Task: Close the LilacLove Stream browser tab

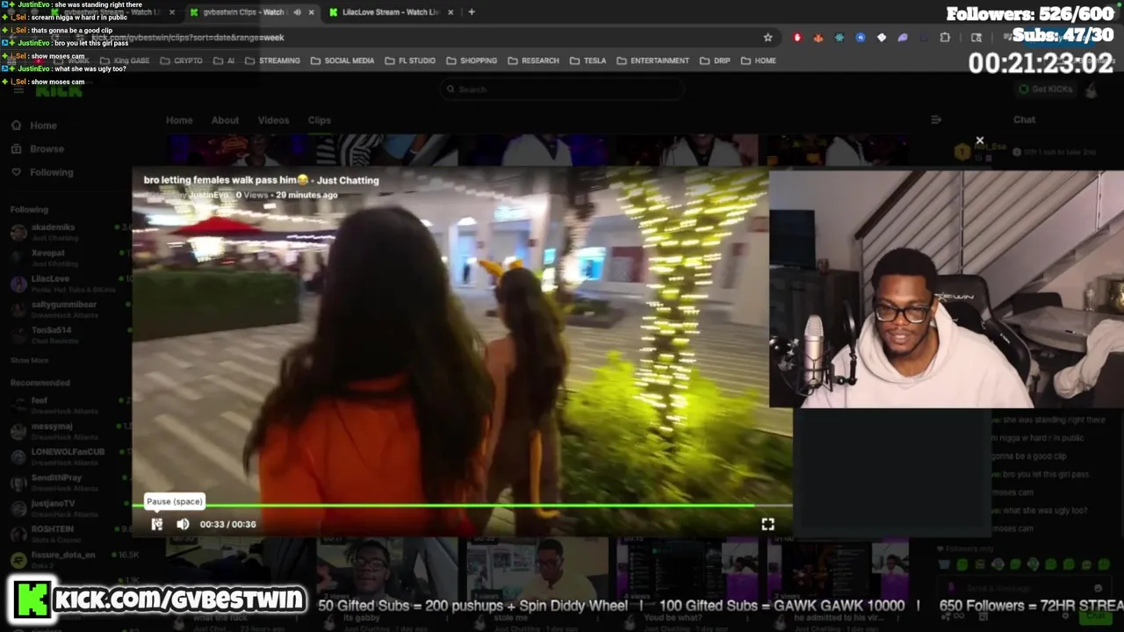Action: click(450, 12)
